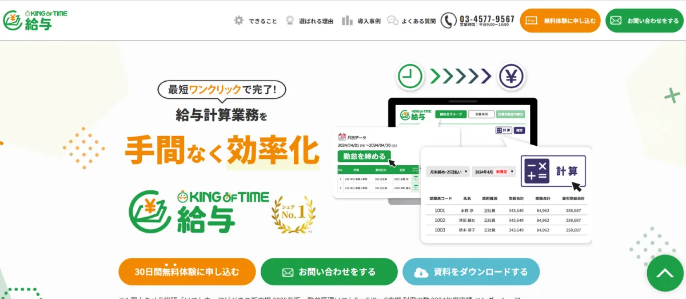Open the よくある質問 menu item
This screenshot has height=299, width=686.
coord(418,21)
